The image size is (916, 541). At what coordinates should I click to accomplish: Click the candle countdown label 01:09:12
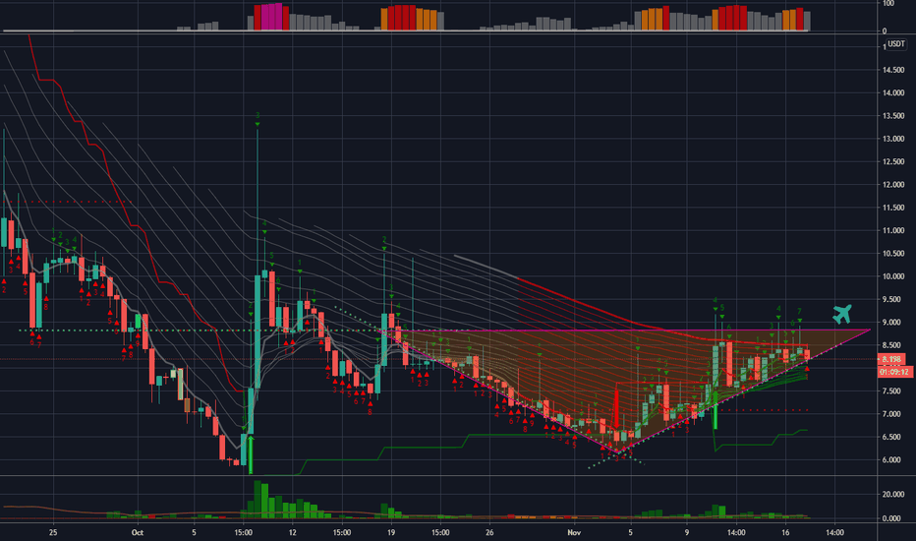tap(895, 372)
